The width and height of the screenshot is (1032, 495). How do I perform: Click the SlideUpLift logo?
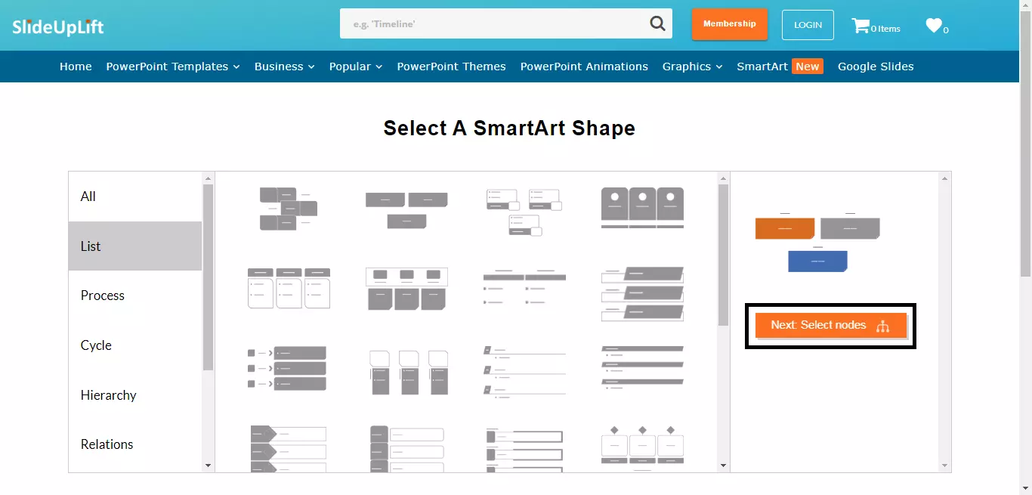tap(58, 27)
